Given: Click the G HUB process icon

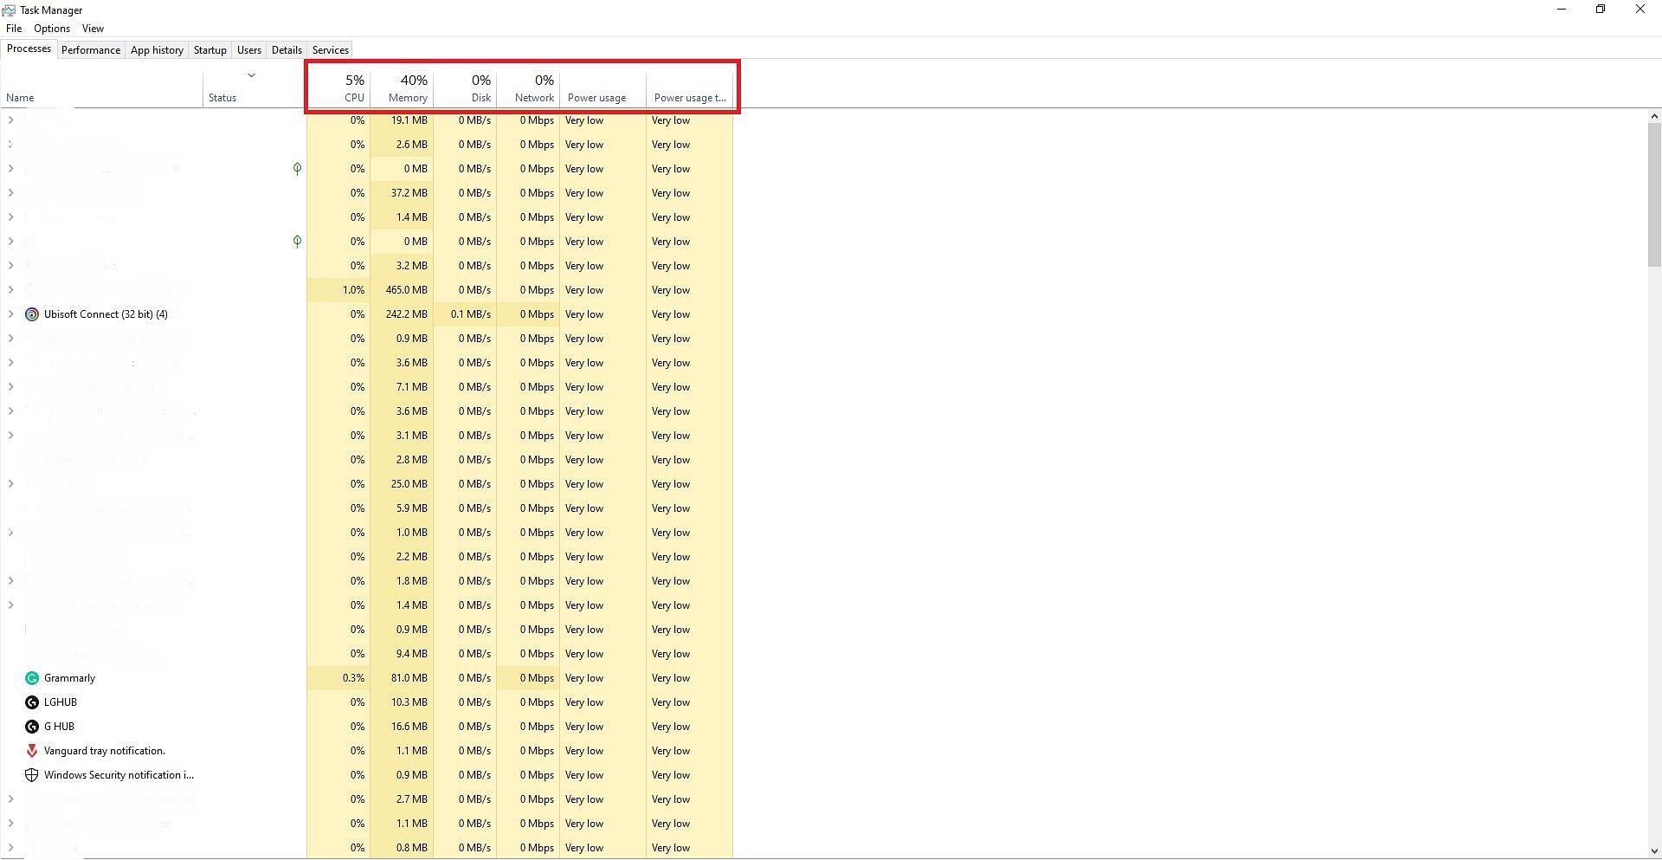Looking at the screenshot, I should [x=32, y=727].
